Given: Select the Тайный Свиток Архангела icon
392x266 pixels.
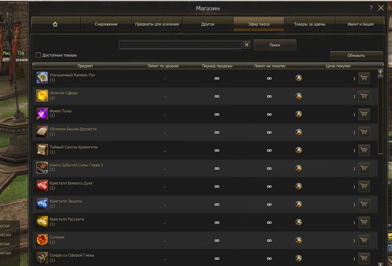Looking at the screenshot, I should (x=42, y=150).
